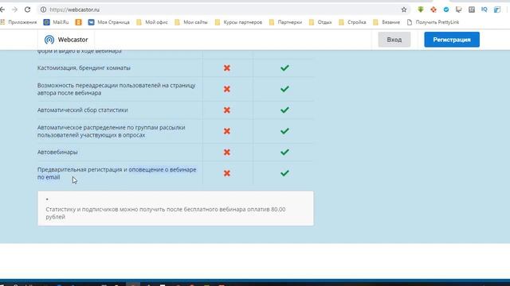Click the text 'Автовебинары'

tap(57, 152)
